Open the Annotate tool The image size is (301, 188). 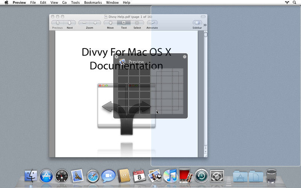coord(152,23)
